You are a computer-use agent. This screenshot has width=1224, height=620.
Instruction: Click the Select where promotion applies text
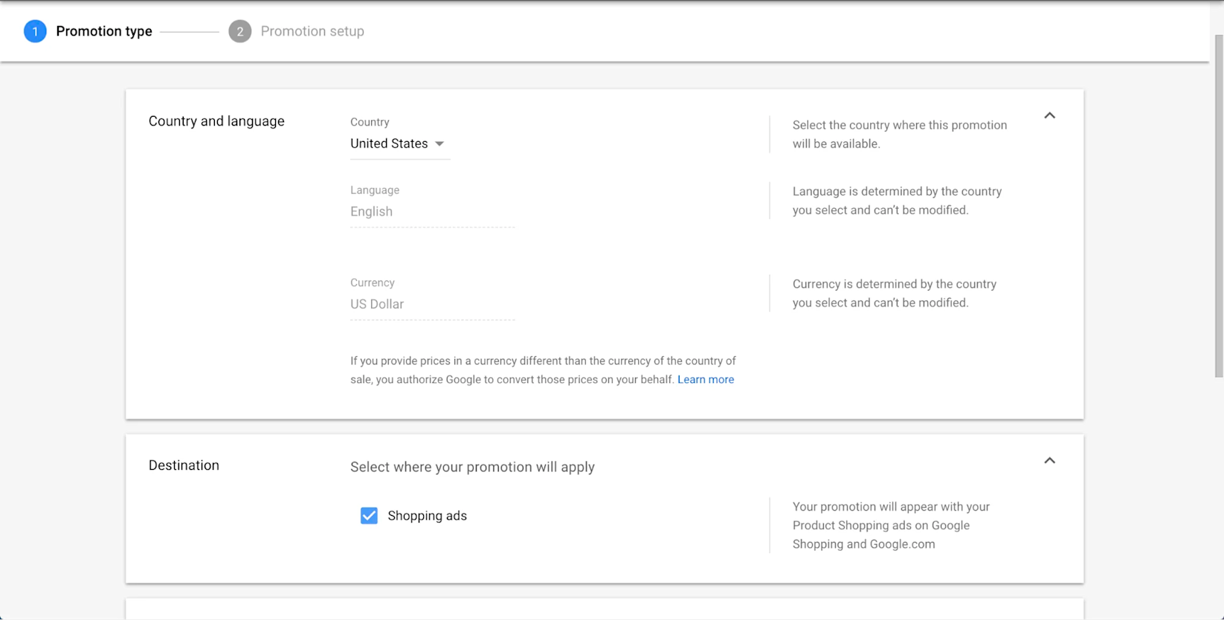472,467
